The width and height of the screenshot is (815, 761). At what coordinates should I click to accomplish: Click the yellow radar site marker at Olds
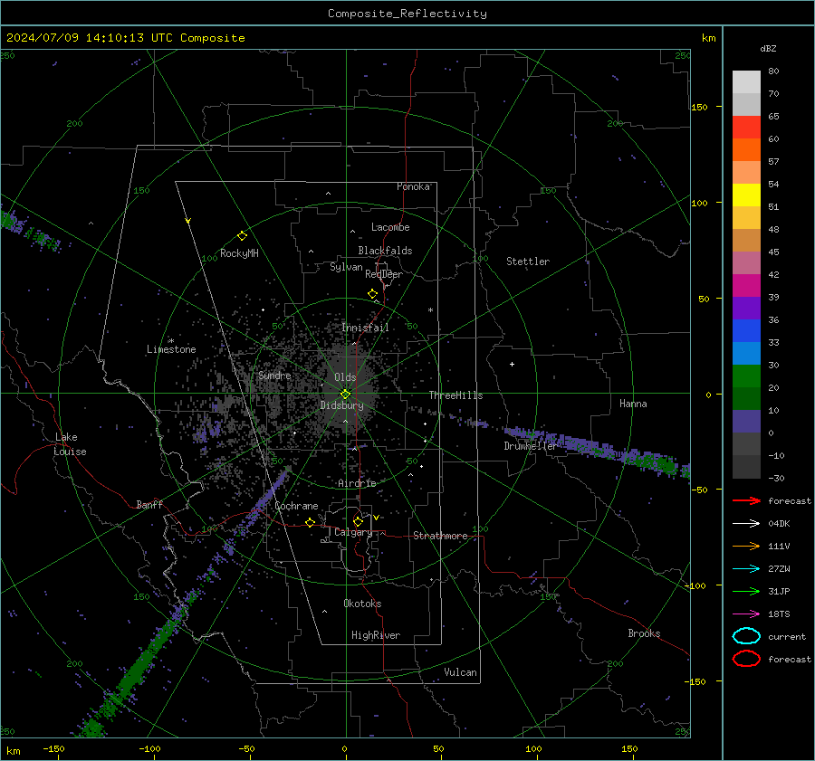pyautogui.click(x=346, y=394)
